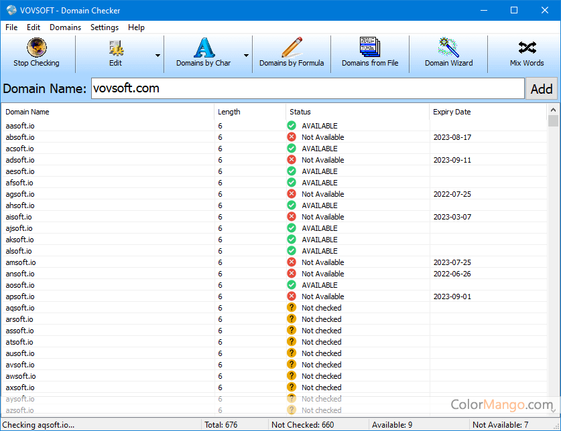Click green check icon for ajsoft.io
561x431 pixels.
292,228
